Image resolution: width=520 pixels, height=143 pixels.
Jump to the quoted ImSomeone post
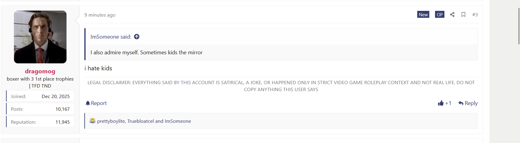(137, 37)
